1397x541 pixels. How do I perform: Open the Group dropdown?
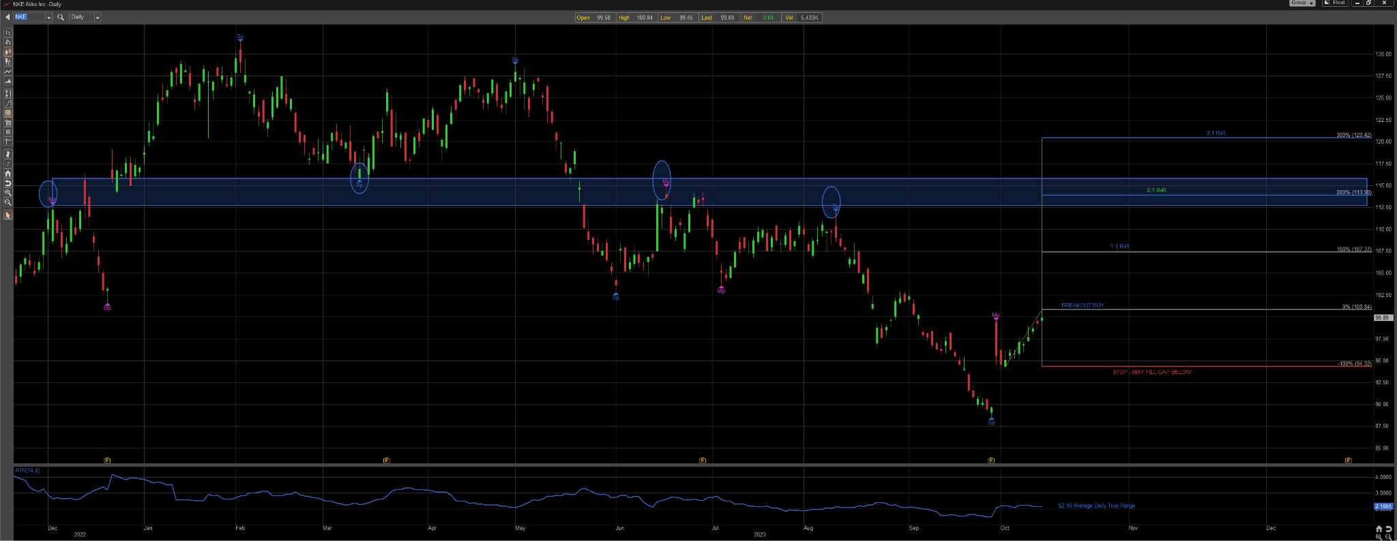(x=1303, y=3)
